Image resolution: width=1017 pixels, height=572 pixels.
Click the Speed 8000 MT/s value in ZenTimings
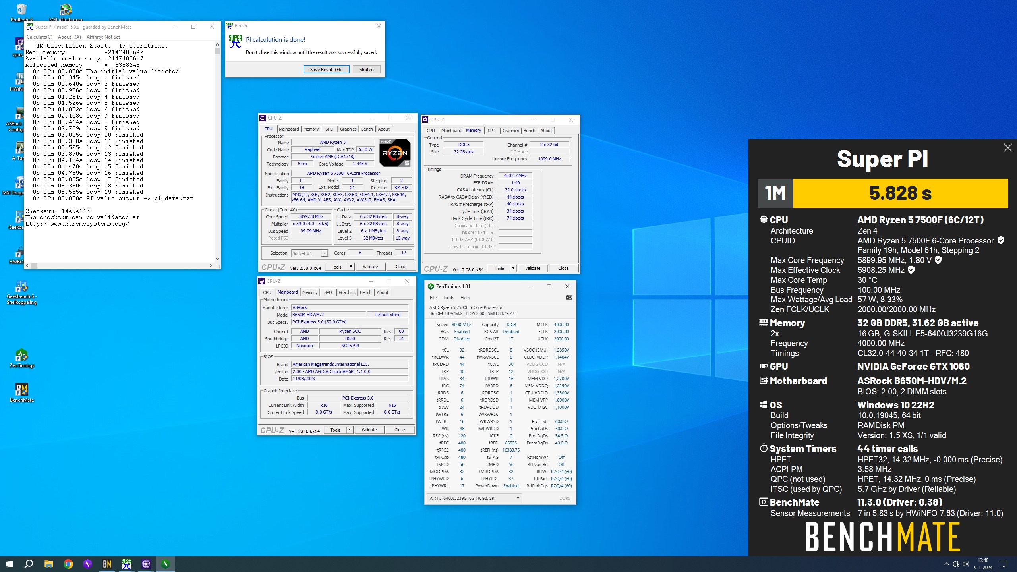pos(462,325)
